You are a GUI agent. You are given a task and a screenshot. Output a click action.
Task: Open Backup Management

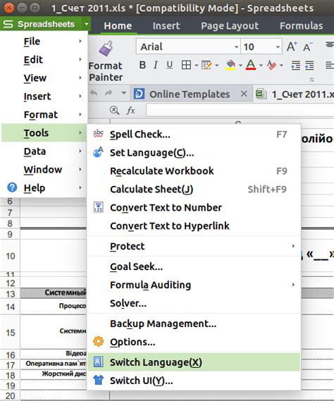click(x=194, y=323)
